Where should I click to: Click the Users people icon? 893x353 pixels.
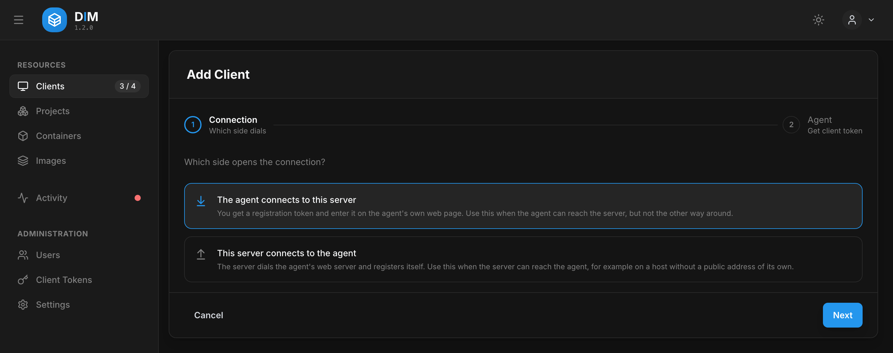(x=23, y=255)
